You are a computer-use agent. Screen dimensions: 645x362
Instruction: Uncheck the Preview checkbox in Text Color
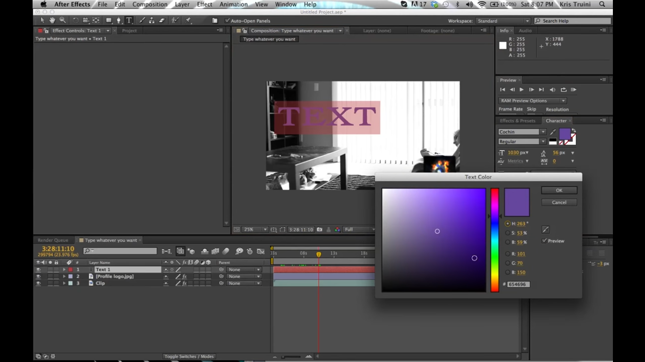[x=544, y=240]
